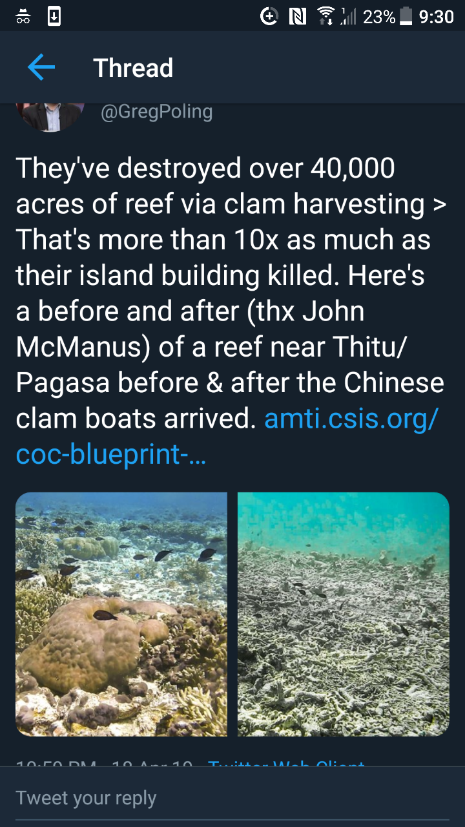The height and width of the screenshot is (827, 465).
Task: Tap the download notification icon in status bar
Action: coord(54,17)
